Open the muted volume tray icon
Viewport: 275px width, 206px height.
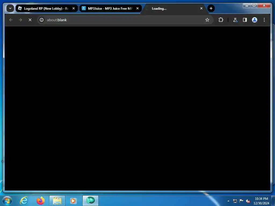point(248,201)
